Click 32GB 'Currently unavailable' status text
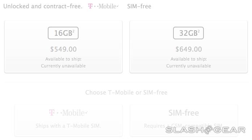This screenshot has height=140, width=252. [189, 66]
